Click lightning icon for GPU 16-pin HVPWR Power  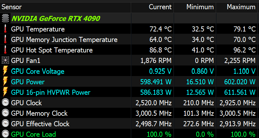click(x=5, y=92)
